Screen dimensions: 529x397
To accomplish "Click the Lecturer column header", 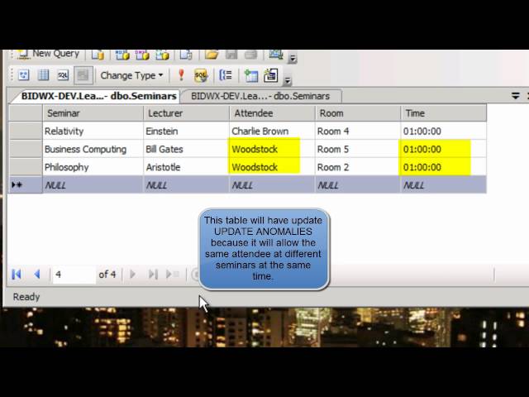I will click(186, 113).
